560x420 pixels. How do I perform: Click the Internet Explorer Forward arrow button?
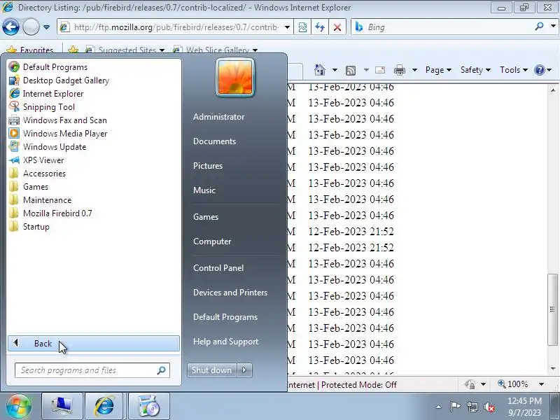tap(31, 27)
